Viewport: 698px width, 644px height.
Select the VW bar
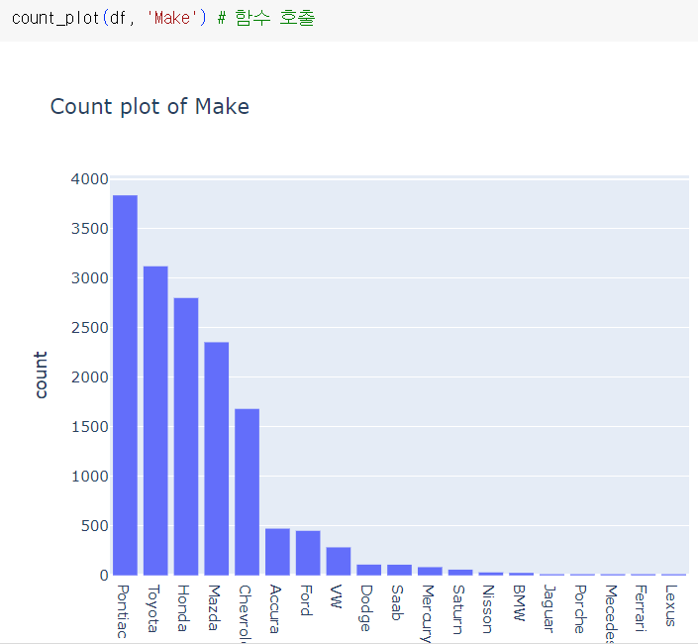click(x=339, y=561)
